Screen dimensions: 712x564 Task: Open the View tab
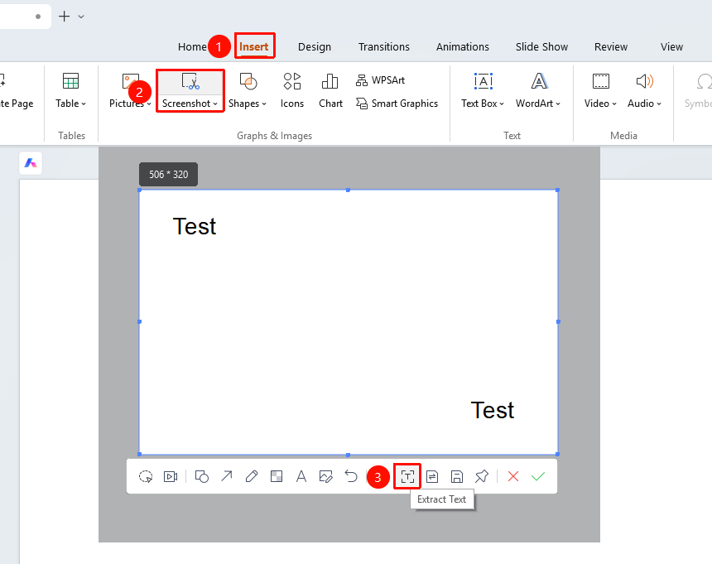click(x=671, y=46)
